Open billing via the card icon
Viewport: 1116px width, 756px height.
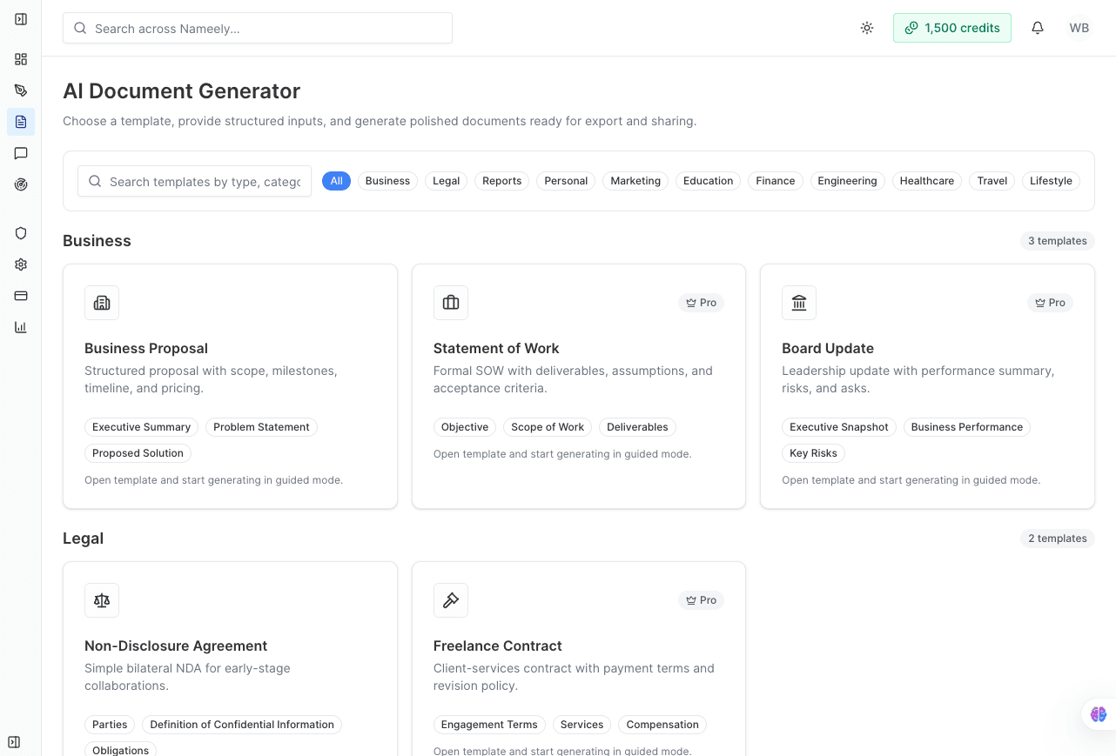coord(21,296)
